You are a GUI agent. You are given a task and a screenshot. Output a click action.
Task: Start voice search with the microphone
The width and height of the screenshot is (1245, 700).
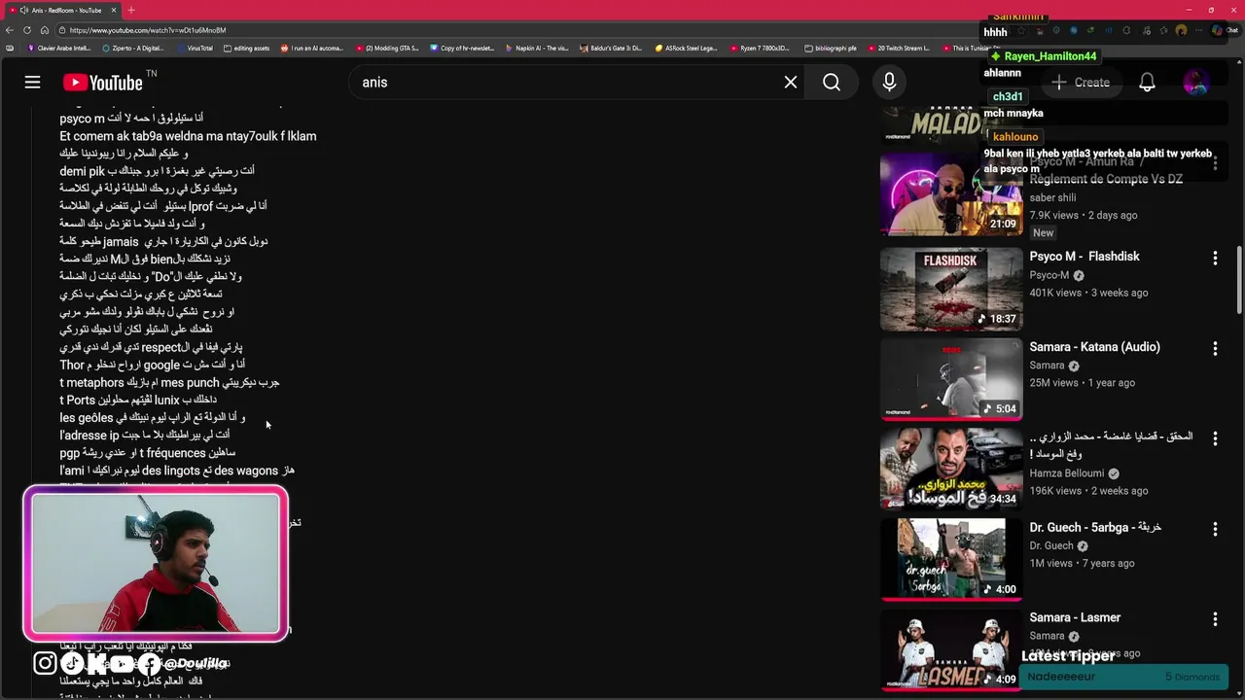tap(889, 83)
